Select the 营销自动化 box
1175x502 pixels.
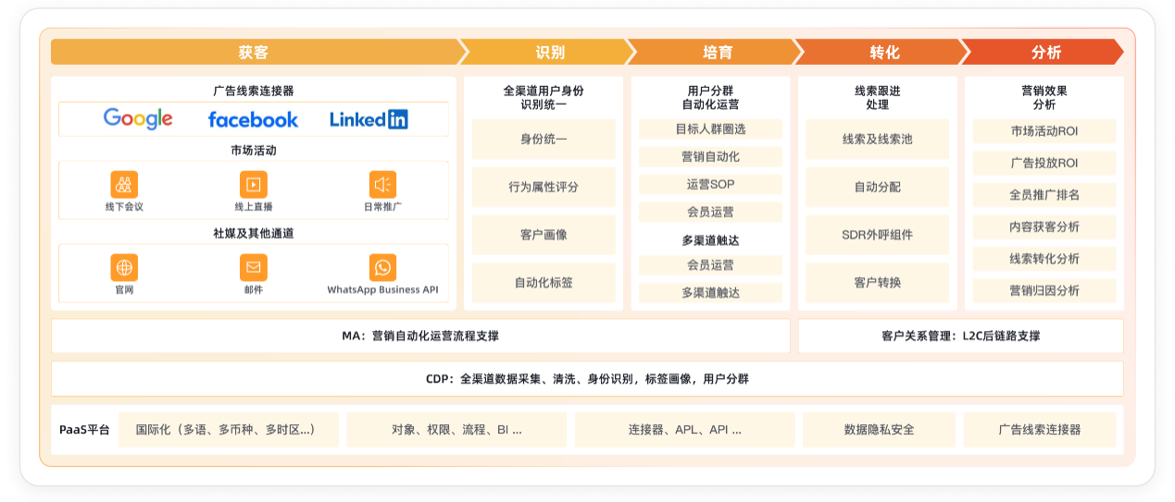(710, 157)
